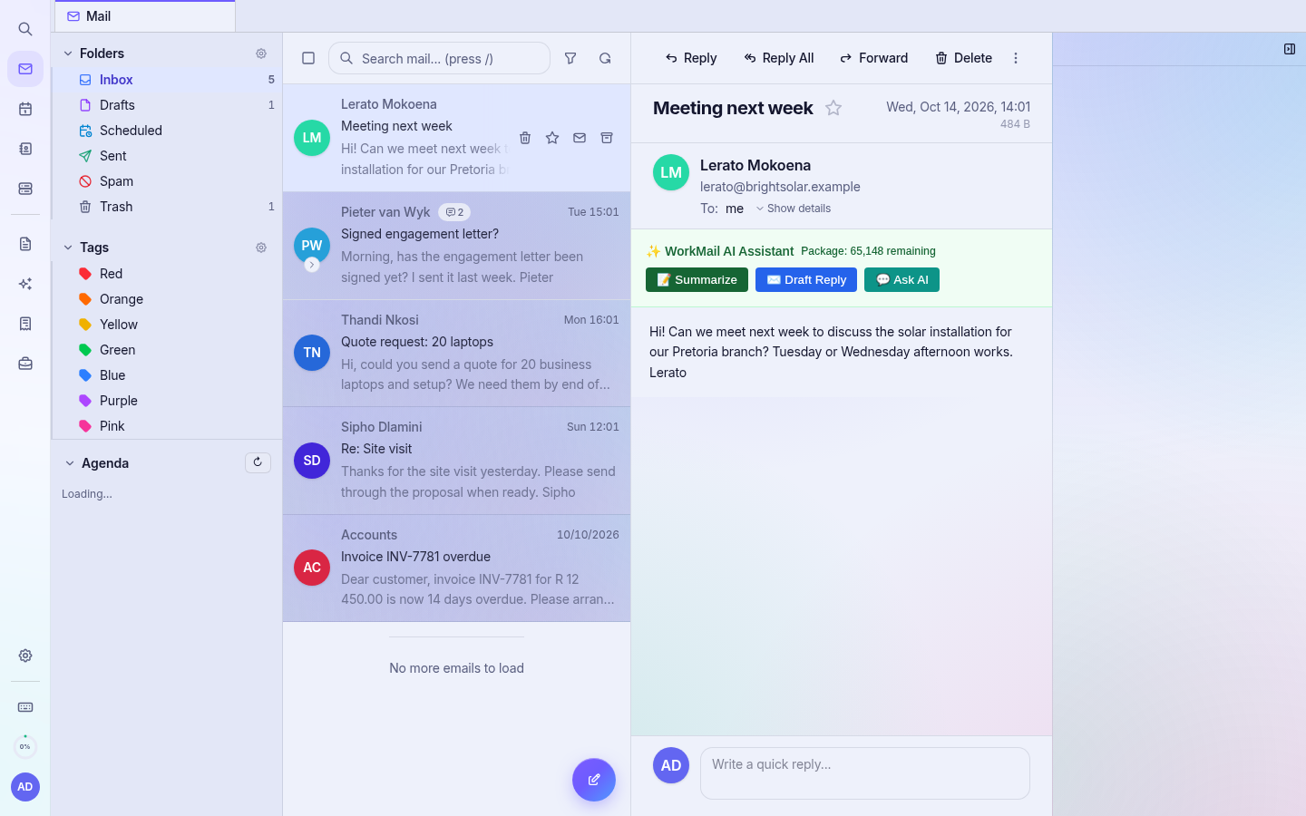This screenshot has height=816, width=1306.
Task: Select the Mail tab
Action: [x=145, y=16]
